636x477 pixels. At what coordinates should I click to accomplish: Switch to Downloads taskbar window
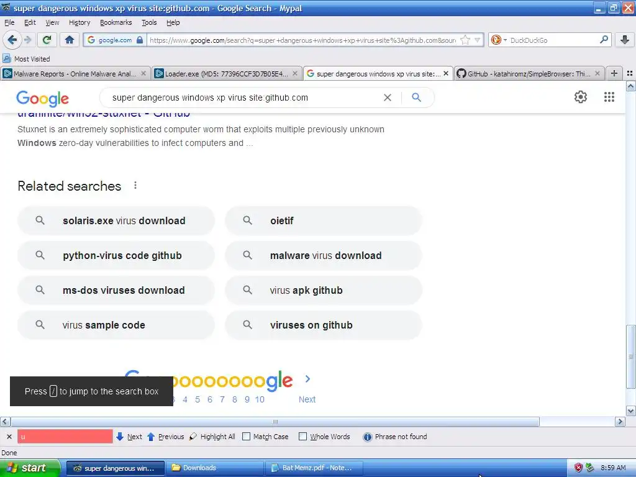point(216,468)
